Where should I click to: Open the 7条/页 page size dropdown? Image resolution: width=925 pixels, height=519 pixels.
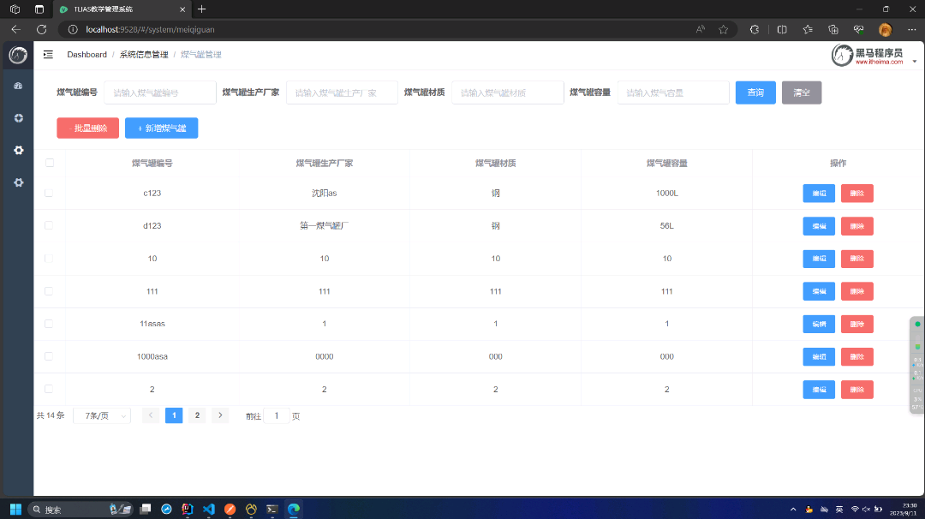(102, 415)
